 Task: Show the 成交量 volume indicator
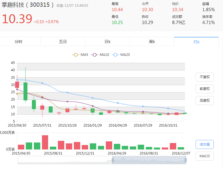pos(205,144)
